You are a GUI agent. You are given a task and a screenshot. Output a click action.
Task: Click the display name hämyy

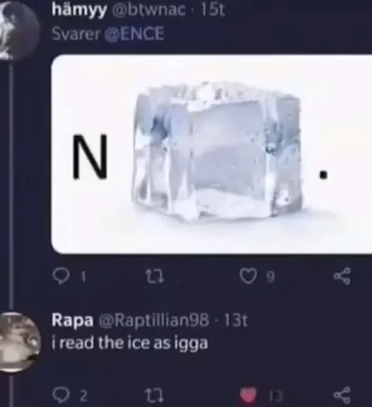[79, 10]
